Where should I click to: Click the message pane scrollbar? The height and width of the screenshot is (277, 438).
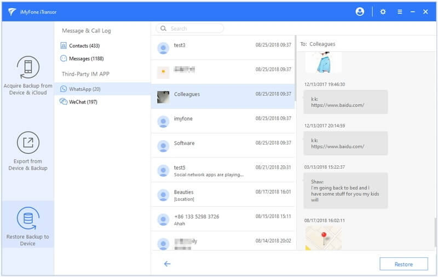coord(435,232)
